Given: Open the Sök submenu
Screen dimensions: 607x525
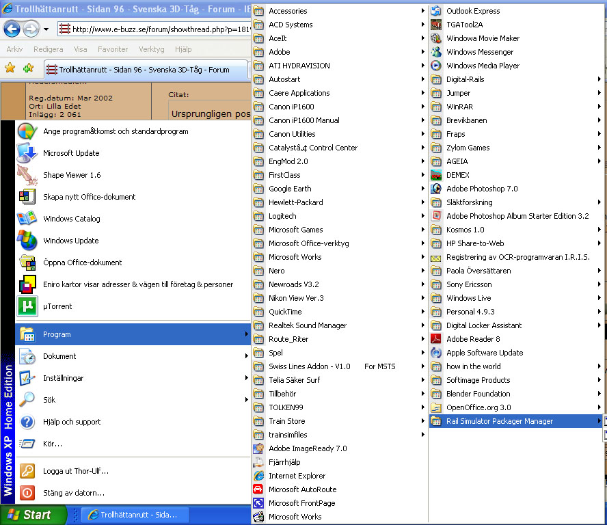Looking at the screenshot, I should tap(49, 400).
